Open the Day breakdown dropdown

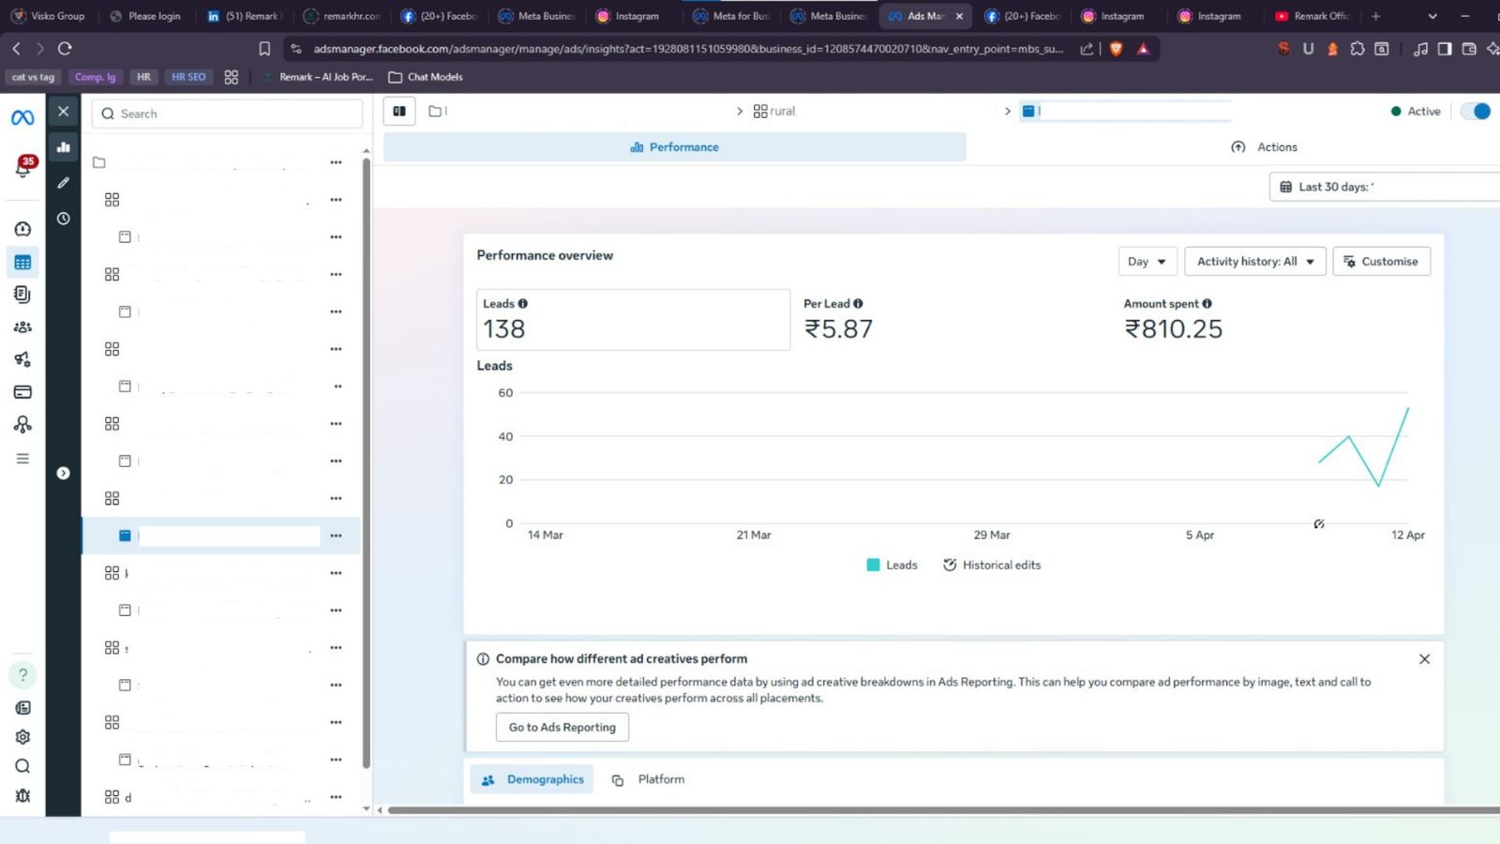click(x=1147, y=262)
